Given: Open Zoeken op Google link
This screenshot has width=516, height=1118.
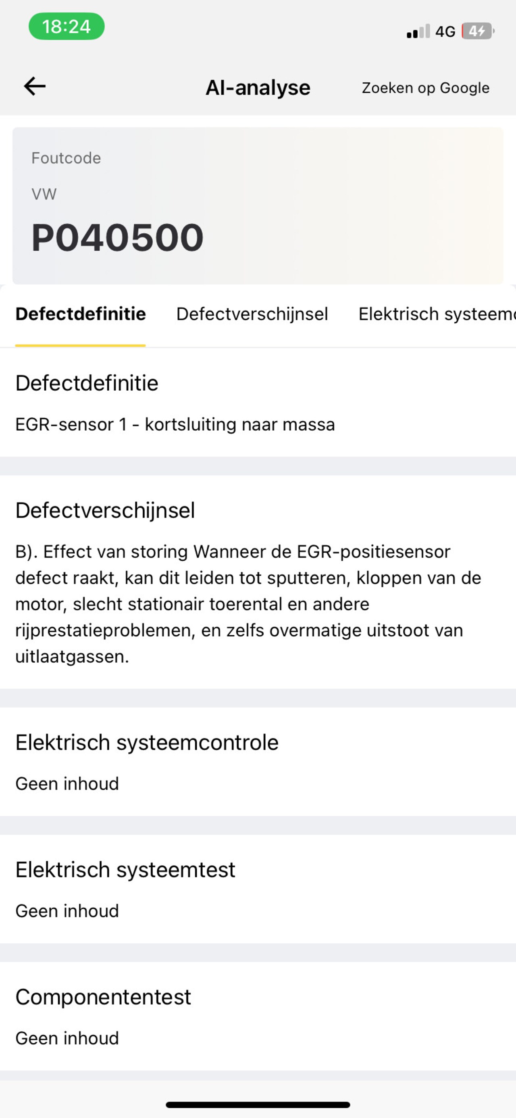Looking at the screenshot, I should 425,88.
